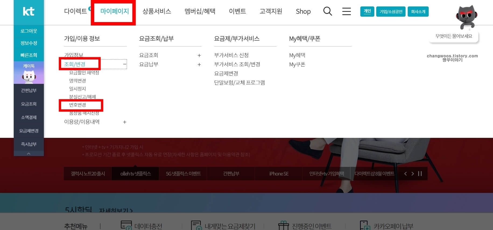The height and width of the screenshot is (230, 493).
Task: Open 가입정보 menu item
Action: click(x=73, y=55)
